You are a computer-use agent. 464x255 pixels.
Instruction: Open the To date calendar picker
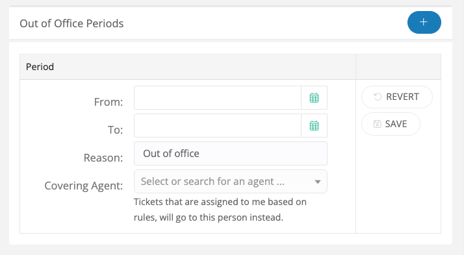coord(314,126)
